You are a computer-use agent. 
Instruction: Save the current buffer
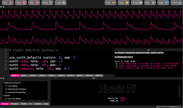[x=47, y=3]
